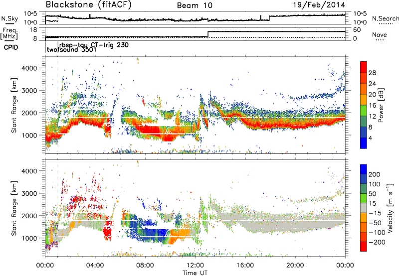Click the 'Blackstone (fitACF)' title text
399x276 pixels.
click(88, 5)
